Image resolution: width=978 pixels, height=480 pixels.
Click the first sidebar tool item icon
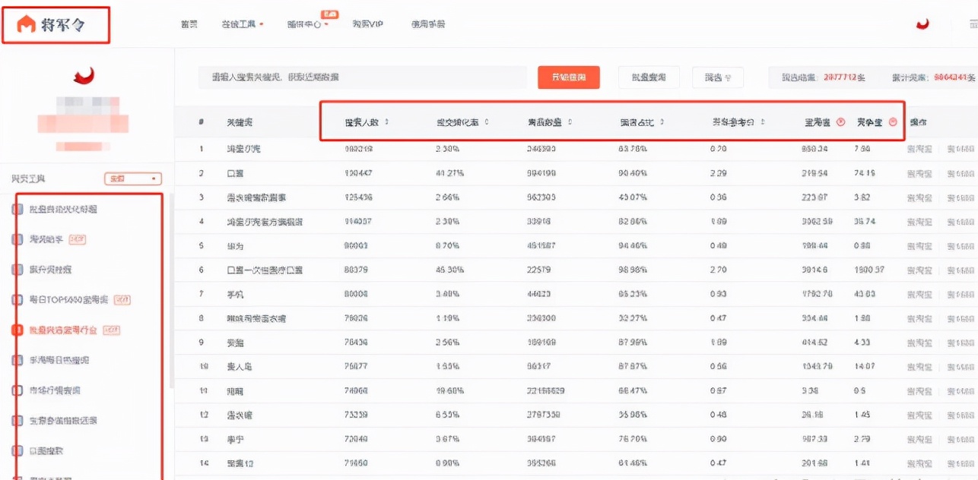[x=17, y=209]
